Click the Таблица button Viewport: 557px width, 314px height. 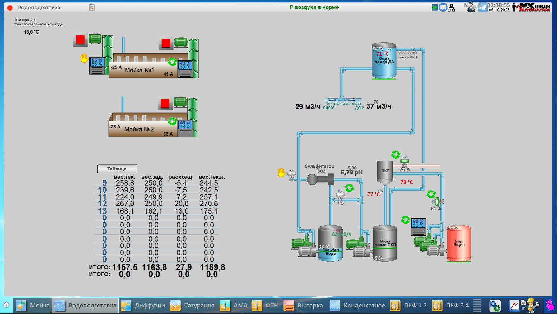(117, 169)
